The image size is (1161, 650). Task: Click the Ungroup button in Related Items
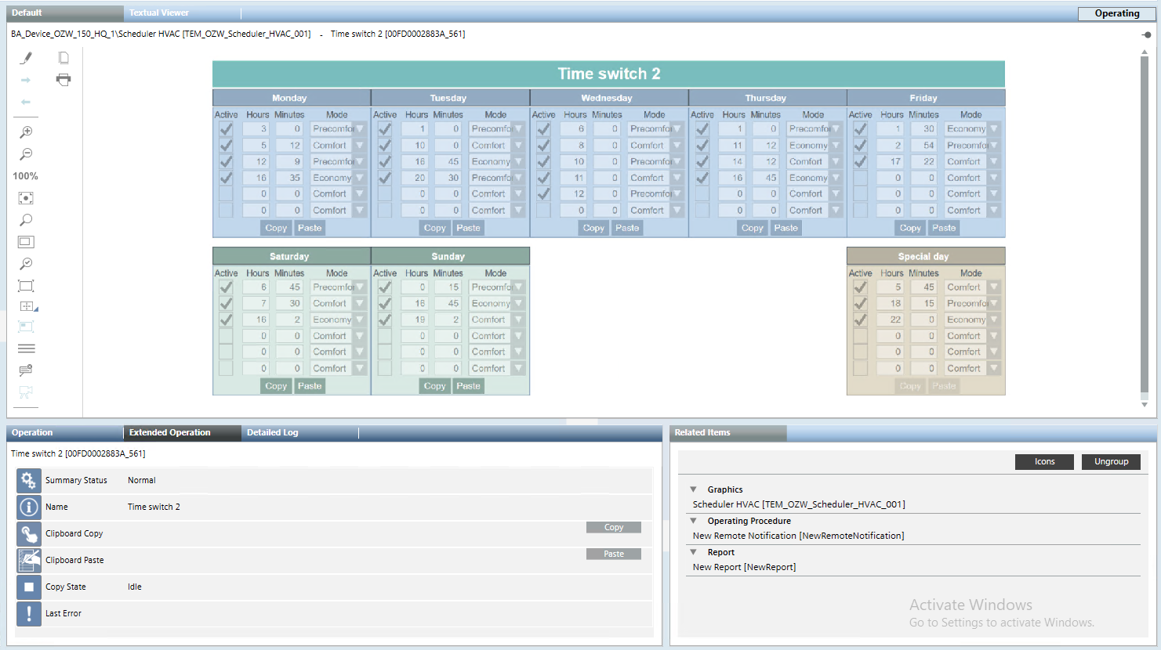1111,461
